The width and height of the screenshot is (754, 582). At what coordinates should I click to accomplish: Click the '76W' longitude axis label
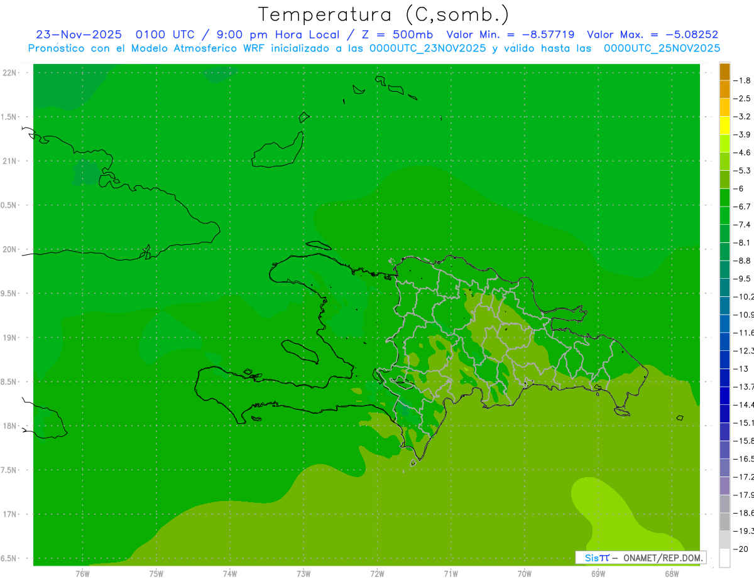[x=82, y=573]
